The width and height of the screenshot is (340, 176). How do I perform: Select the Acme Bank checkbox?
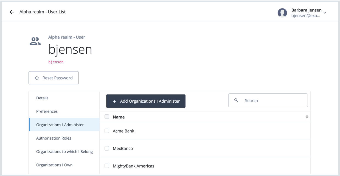tap(107, 131)
